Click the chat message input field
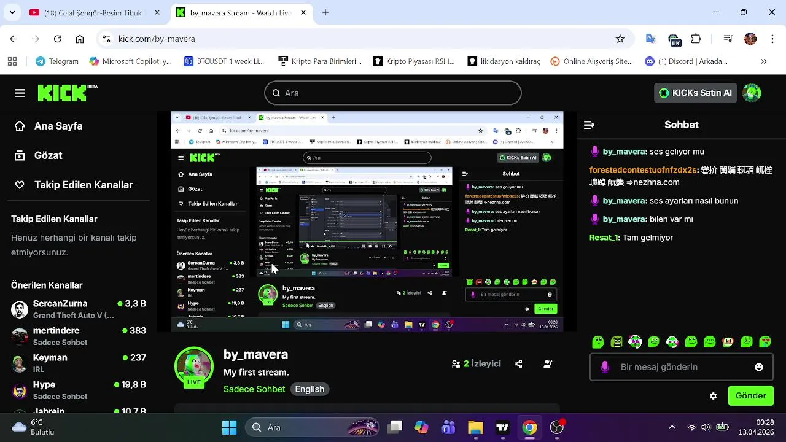Screen dimensions: 786x442 tap(682, 367)
